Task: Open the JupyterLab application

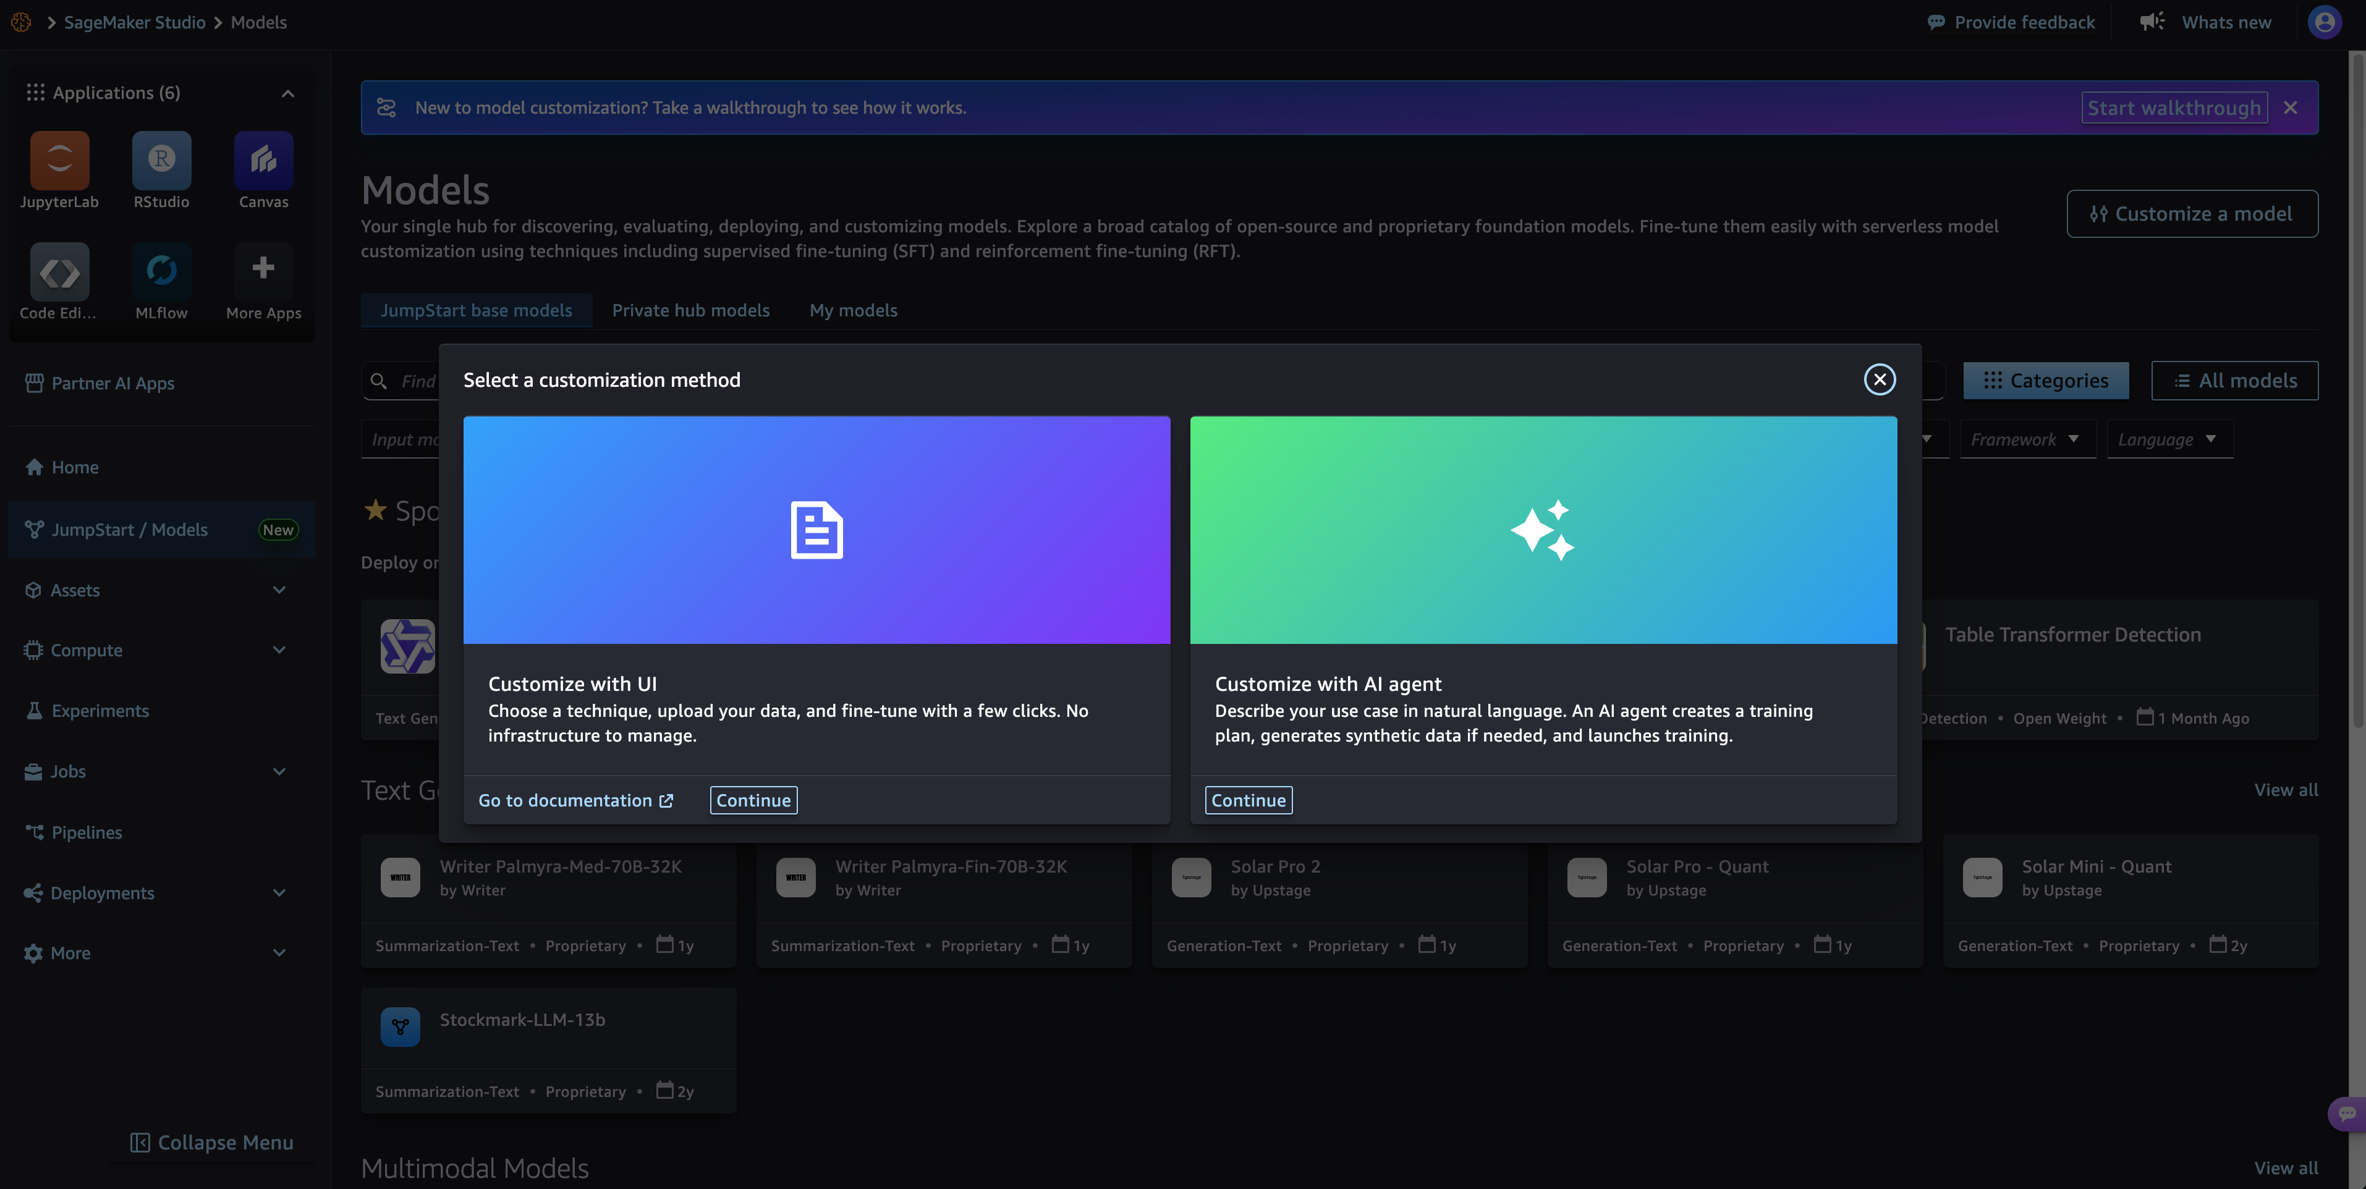Action: tap(60, 160)
